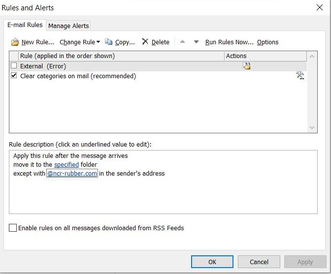Move rule down with the down arrow
The image size is (331, 274).
click(x=196, y=42)
